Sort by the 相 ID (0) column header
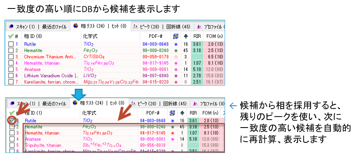 click(33, 36)
